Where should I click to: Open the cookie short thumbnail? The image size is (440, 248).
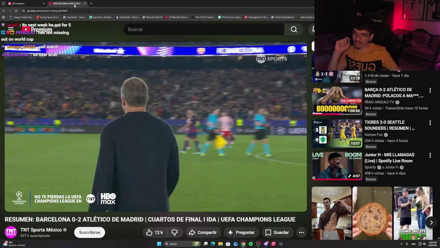[x=372, y=213]
